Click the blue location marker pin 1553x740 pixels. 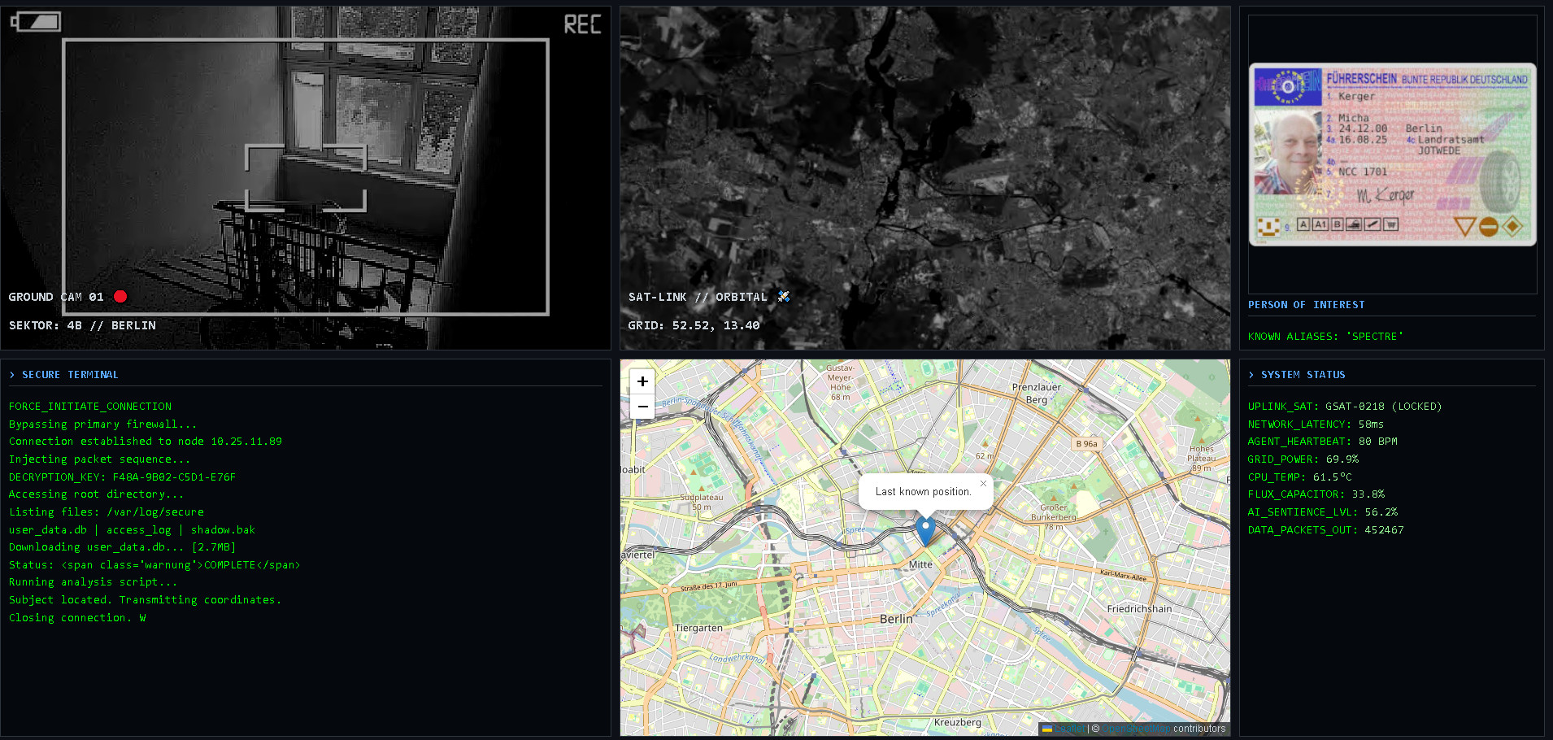[x=925, y=529]
